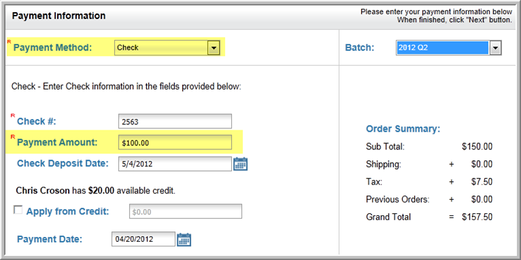
Task: Click the Payment Method box showing Check
Action: (x=167, y=48)
